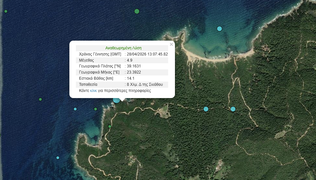The height and width of the screenshot is (180, 316).
Task: Click the longitude value 23.3922
Action: coord(134,72)
